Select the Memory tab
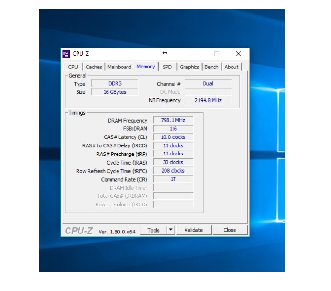The width and height of the screenshot is (331, 291). point(146,67)
